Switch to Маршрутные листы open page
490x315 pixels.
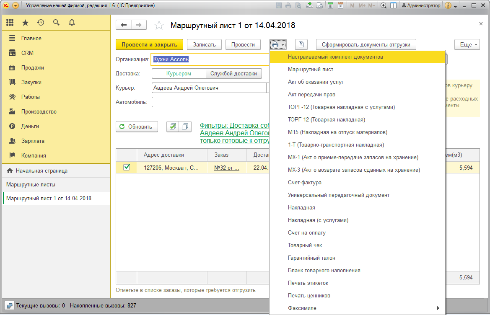coord(56,184)
